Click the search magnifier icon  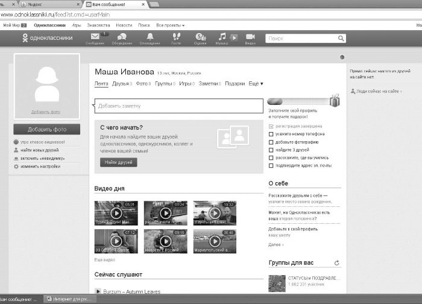(341, 39)
